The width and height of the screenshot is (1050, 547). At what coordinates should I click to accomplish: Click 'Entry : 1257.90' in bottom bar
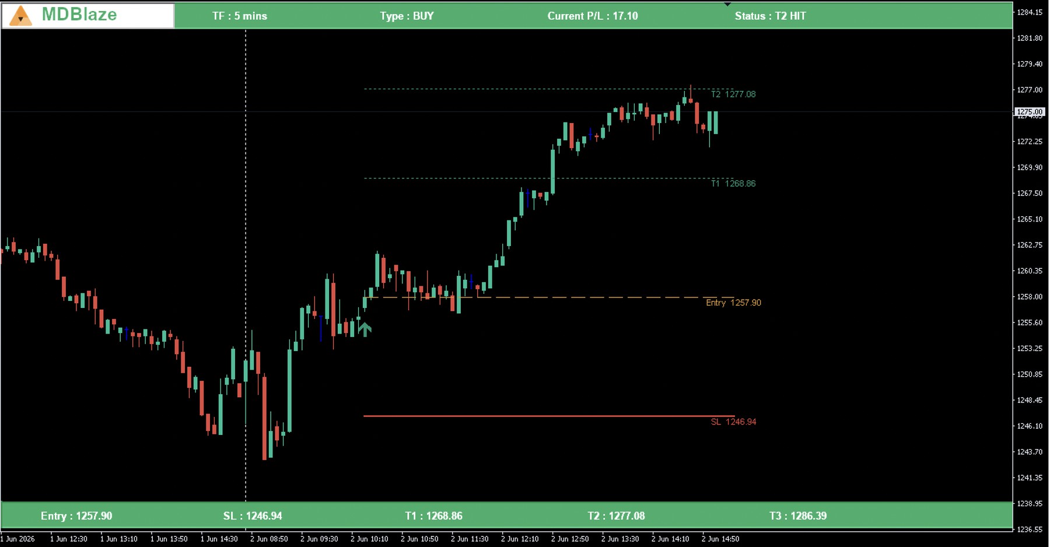click(x=76, y=516)
